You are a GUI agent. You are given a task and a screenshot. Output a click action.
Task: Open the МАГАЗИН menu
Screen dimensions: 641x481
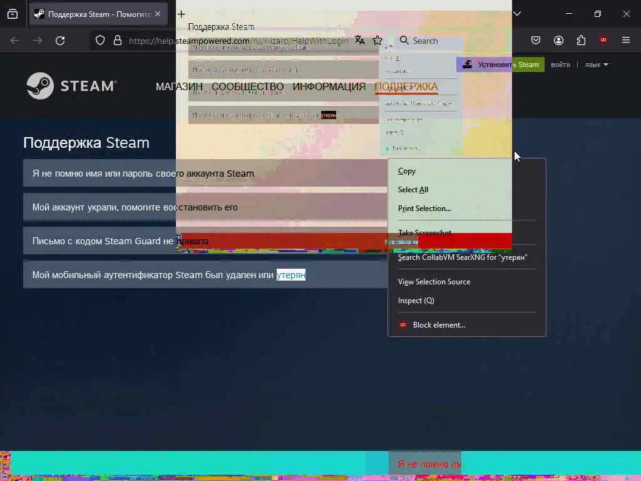click(x=179, y=86)
